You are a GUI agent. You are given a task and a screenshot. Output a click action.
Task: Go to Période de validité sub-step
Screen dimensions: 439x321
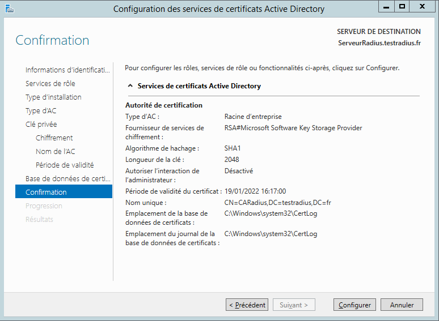tap(65, 165)
